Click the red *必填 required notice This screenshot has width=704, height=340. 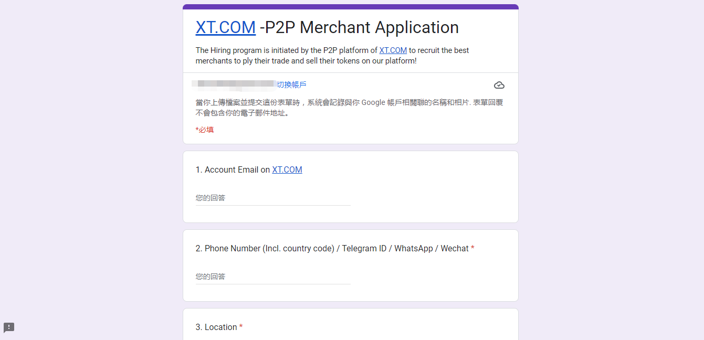[205, 130]
